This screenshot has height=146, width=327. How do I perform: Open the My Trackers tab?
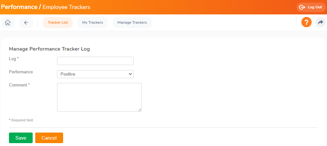pyautogui.click(x=93, y=22)
